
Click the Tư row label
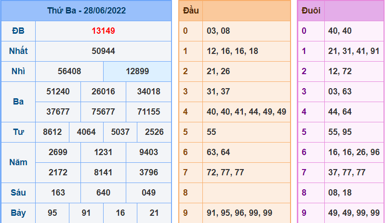pyautogui.click(x=18, y=132)
